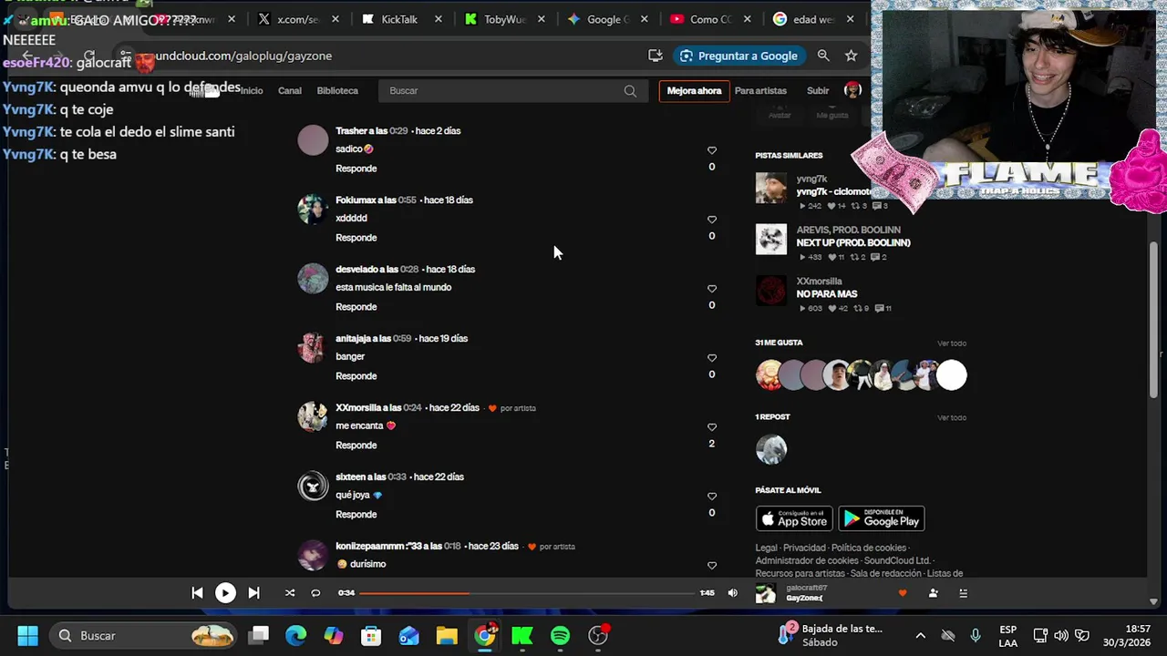Open the reposter's avatar under 1 Repost
The width and height of the screenshot is (1167, 656).
click(771, 449)
